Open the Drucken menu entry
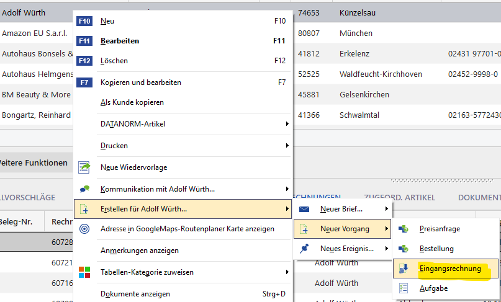 [x=183, y=146]
